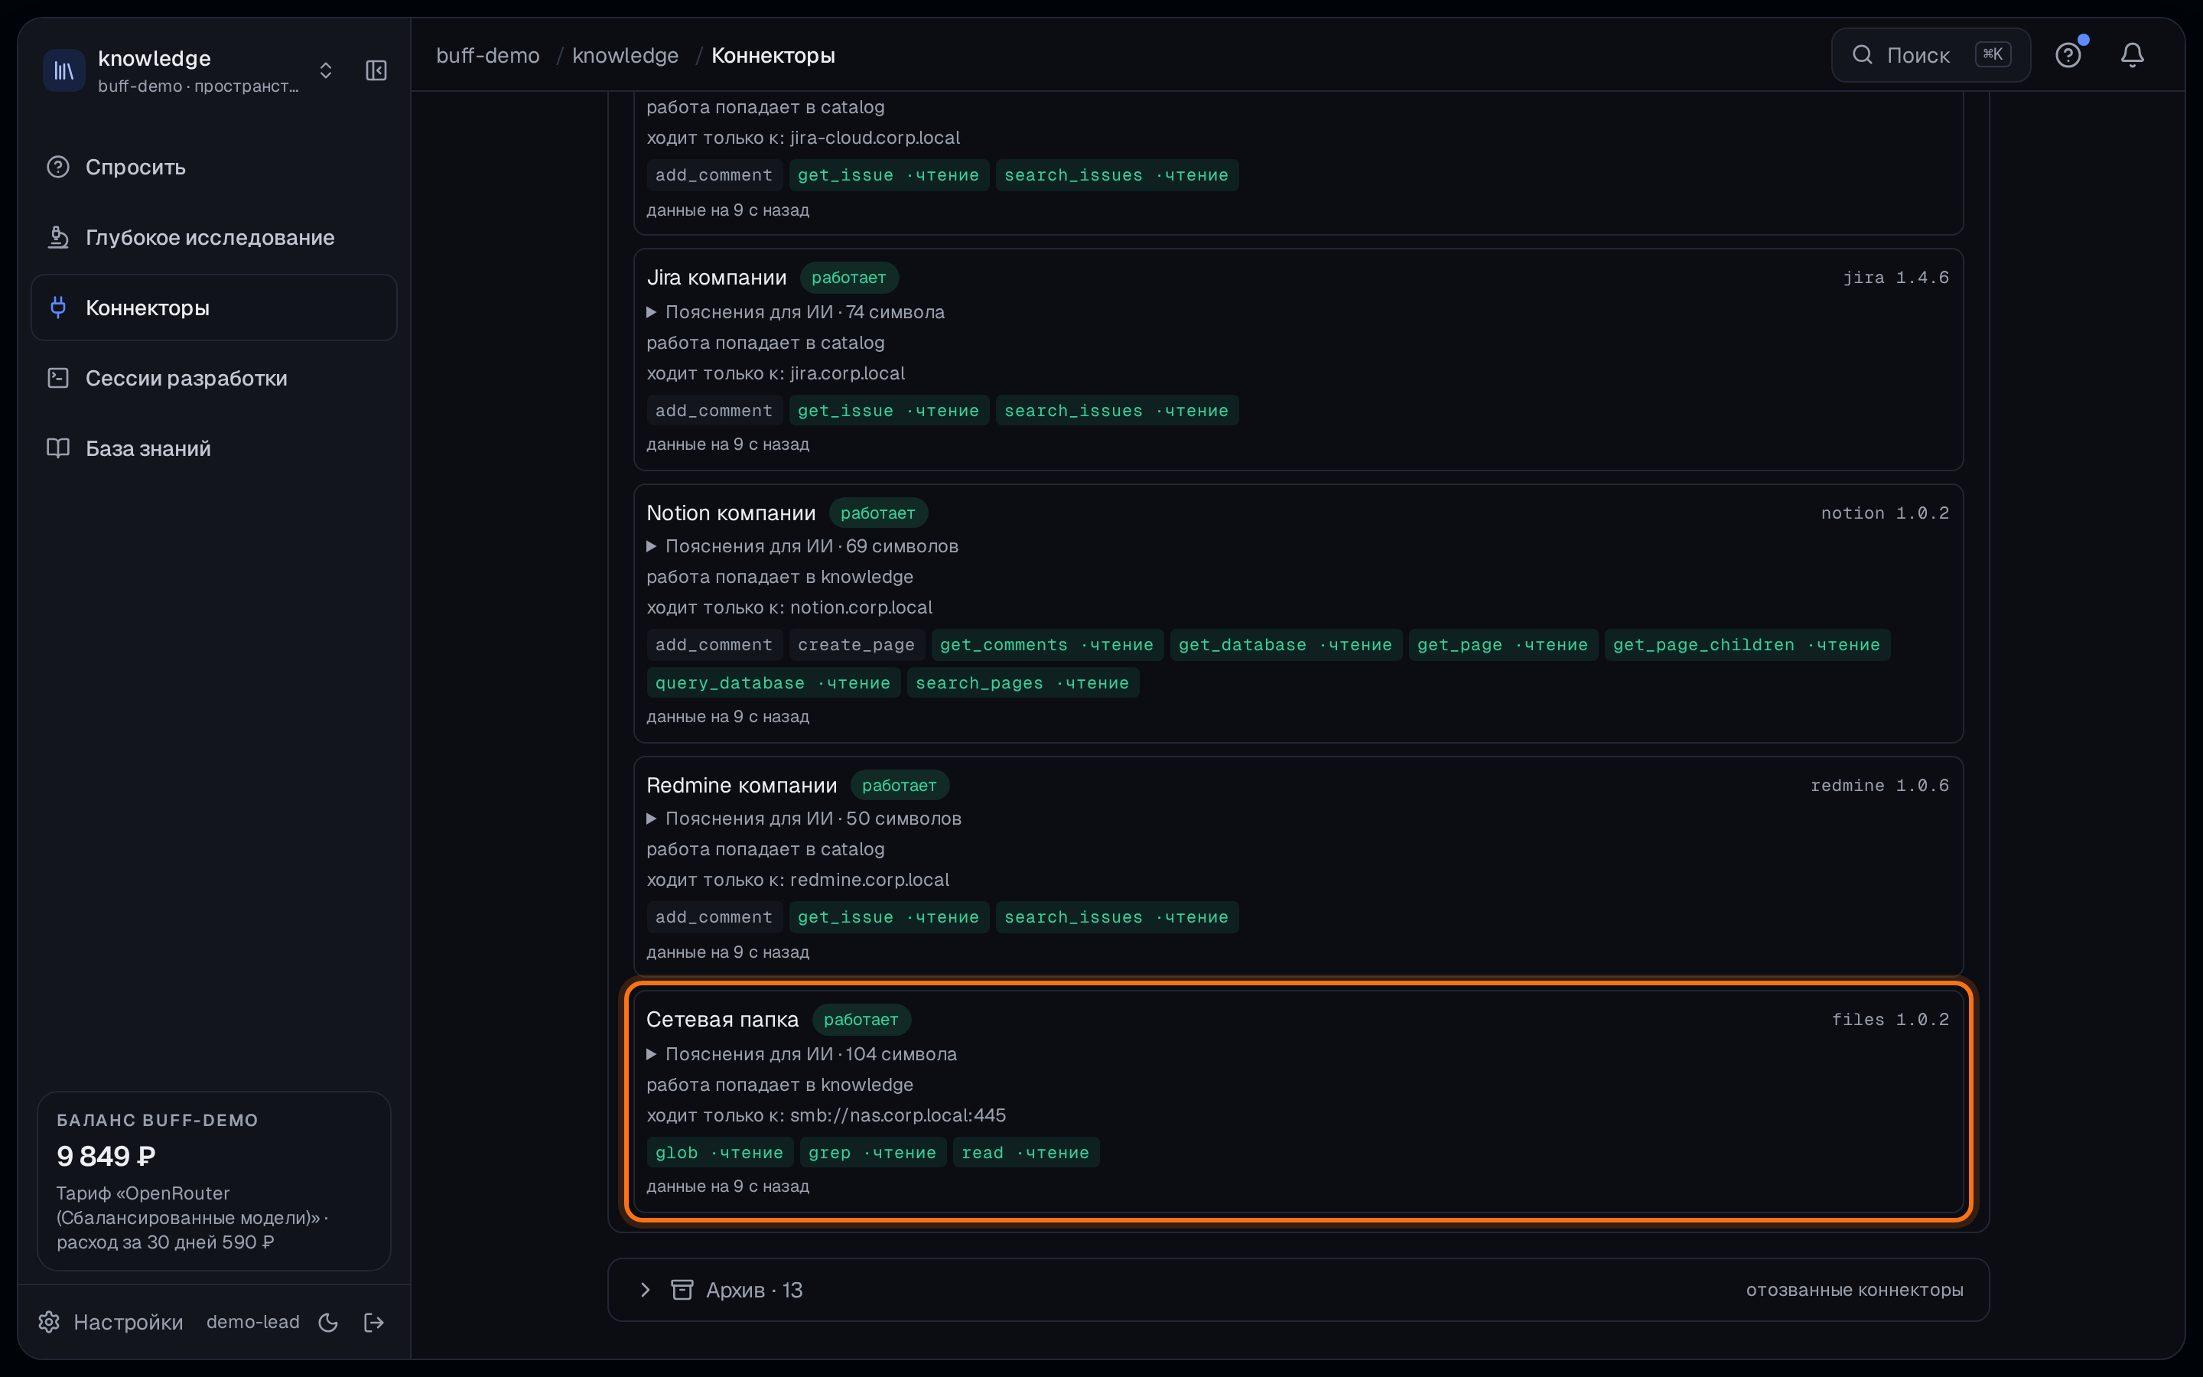The height and width of the screenshot is (1377, 2203).
Task: Click the glob чтение tag in Сетевая папка
Action: [719, 1152]
